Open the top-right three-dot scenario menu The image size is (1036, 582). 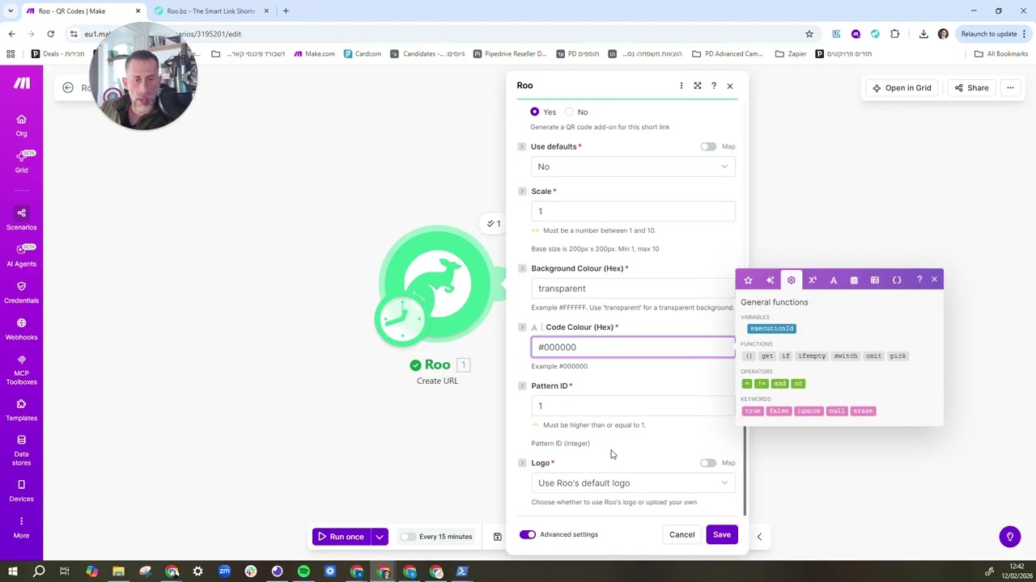tap(1010, 87)
